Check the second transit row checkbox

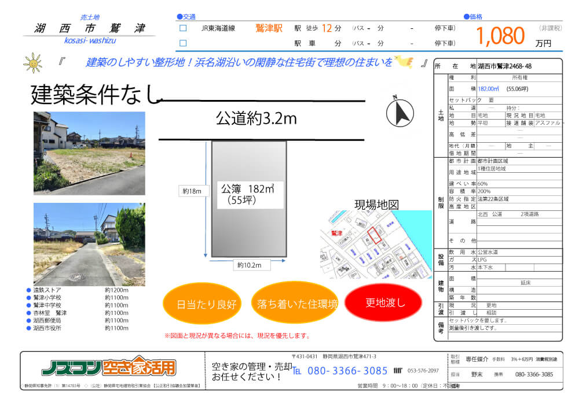click(x=183, y=43)
